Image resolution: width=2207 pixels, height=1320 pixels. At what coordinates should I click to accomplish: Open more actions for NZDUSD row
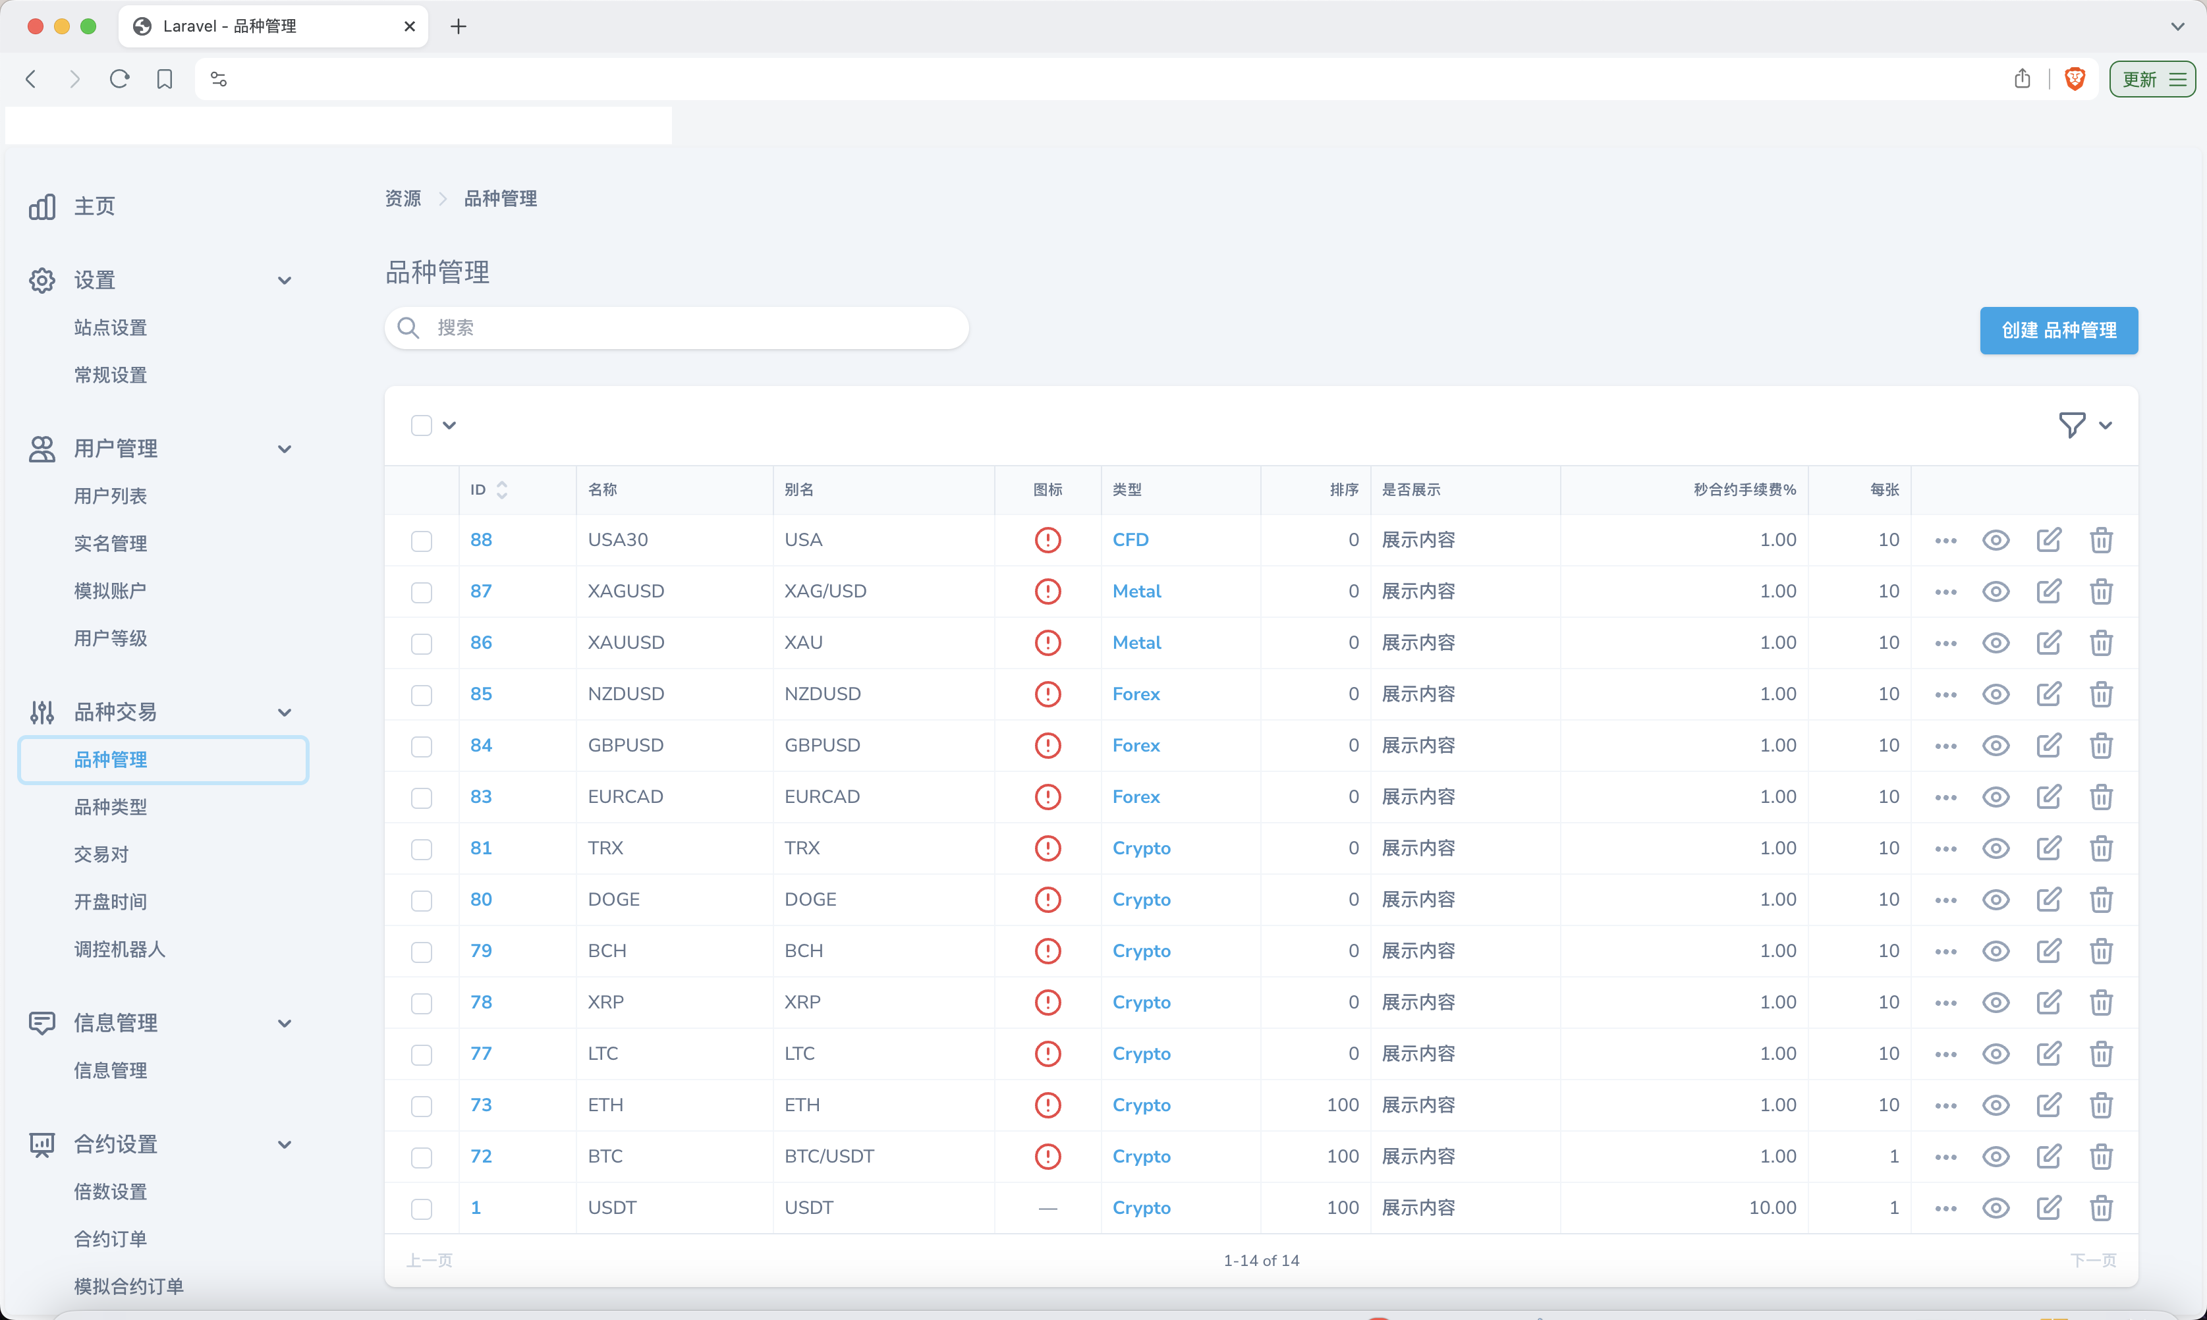1945,695
